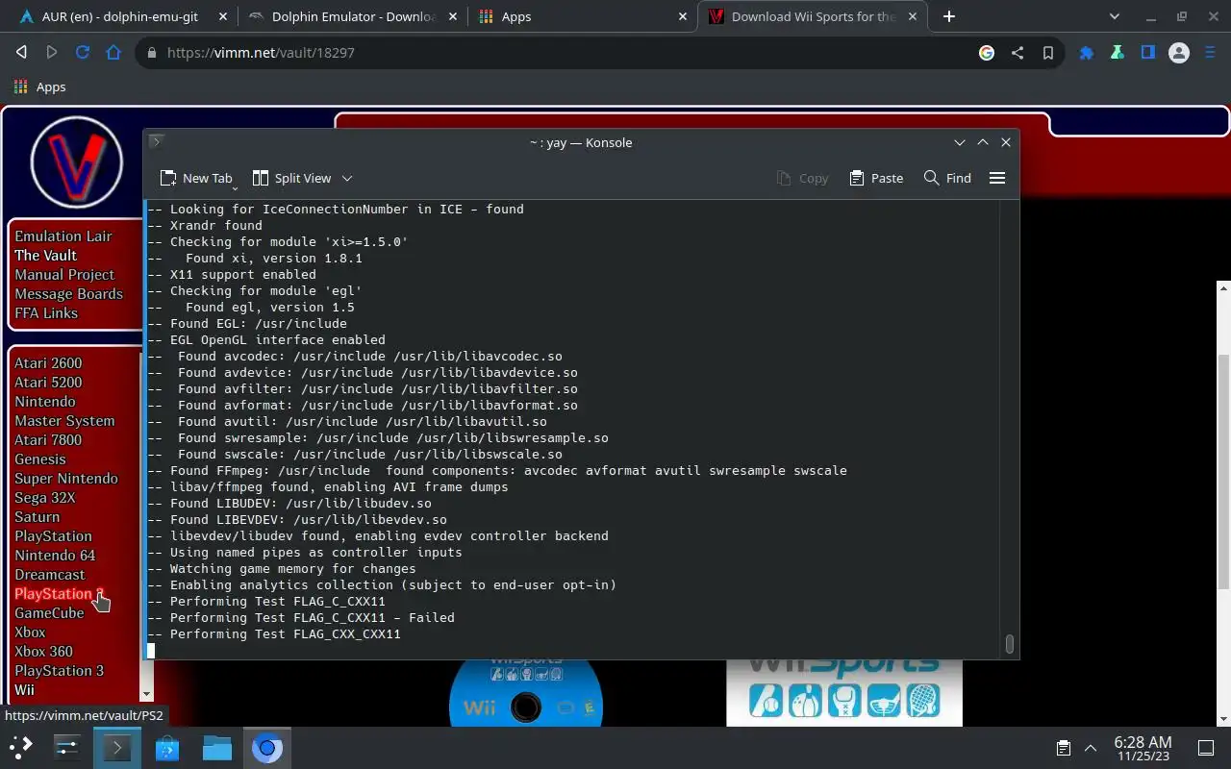Screen dimensions: 1231x769
Task: Open Message Boards link
Action: (x=68, y=293)
